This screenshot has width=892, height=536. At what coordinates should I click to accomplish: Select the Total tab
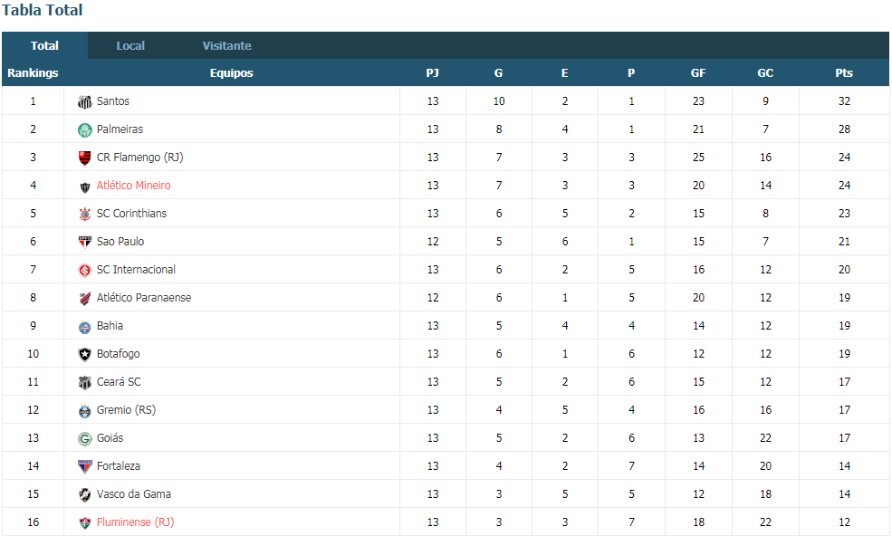[x=44, y=45]
